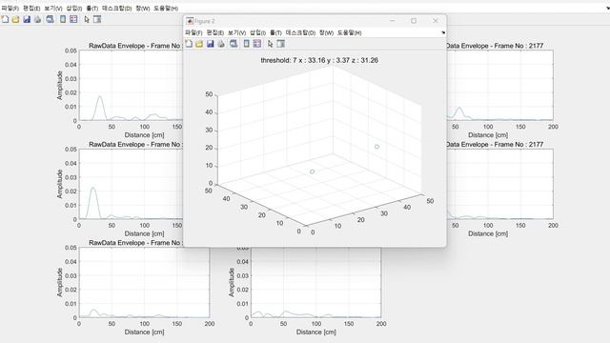
Task: Open File icon in background window toolbar
Action: pos(15,19)
